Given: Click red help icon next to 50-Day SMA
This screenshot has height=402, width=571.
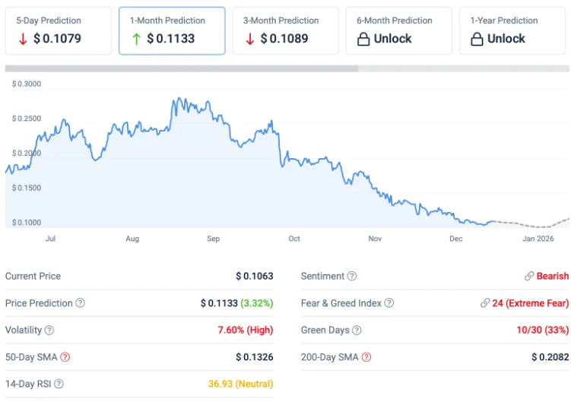Looking at the screenshot, I should [x=65, y=357].
